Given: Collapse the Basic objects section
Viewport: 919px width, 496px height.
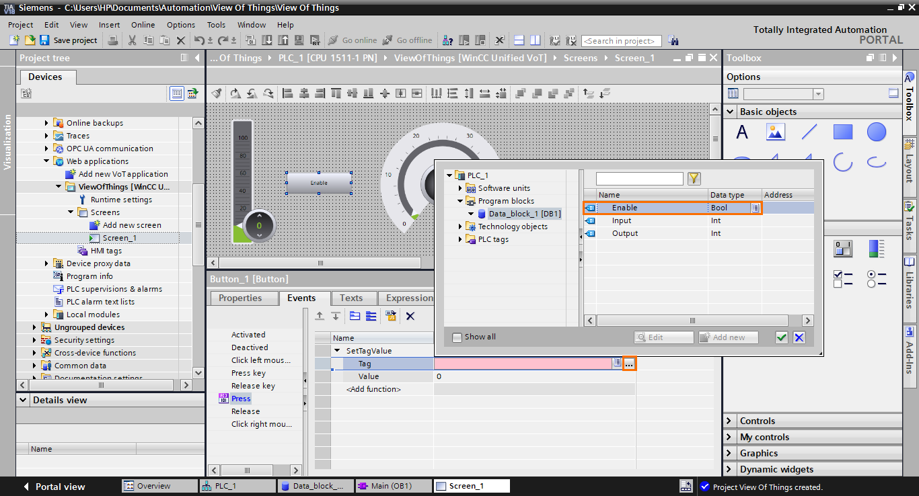Looking at the screenshot, I should tap(731, 112).
